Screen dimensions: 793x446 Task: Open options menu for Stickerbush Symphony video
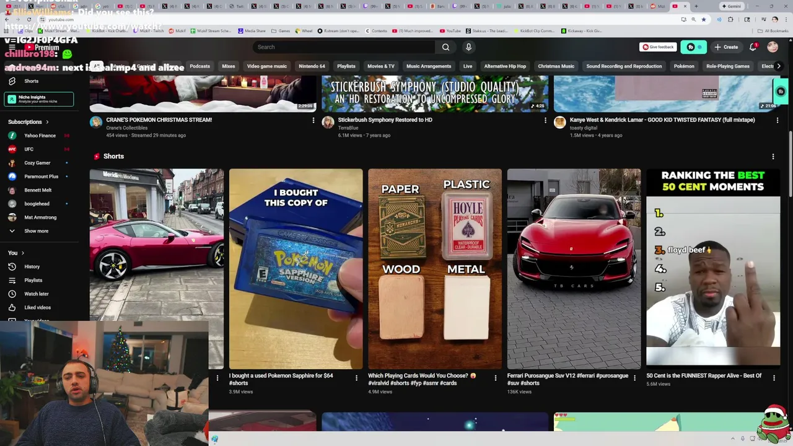click(545, 120)
